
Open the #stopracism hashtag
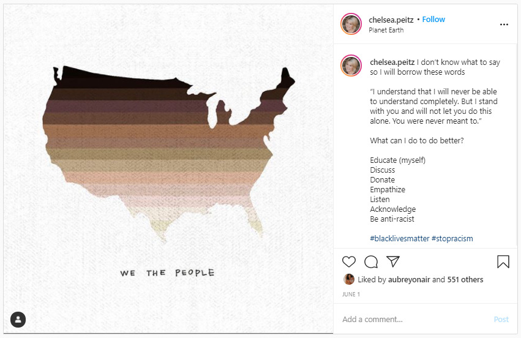tap(452, 239)
